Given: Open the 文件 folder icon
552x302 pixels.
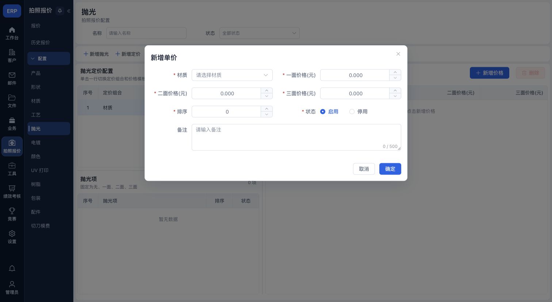Looking at the screenshot, I should [x=12, y=98].
